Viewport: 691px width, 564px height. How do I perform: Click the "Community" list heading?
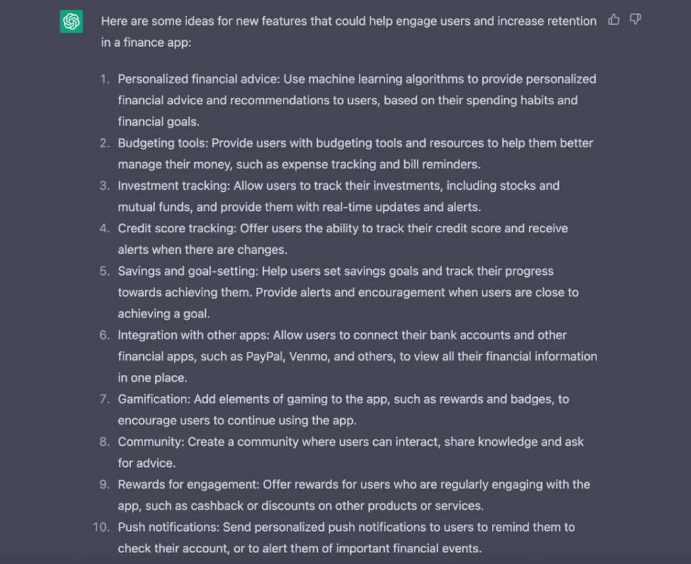pyautogui.click(x=150, y=442)
